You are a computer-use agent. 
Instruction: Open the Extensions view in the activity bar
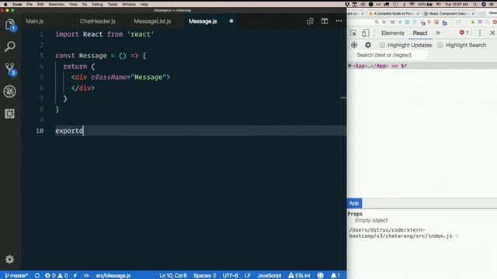10,114
